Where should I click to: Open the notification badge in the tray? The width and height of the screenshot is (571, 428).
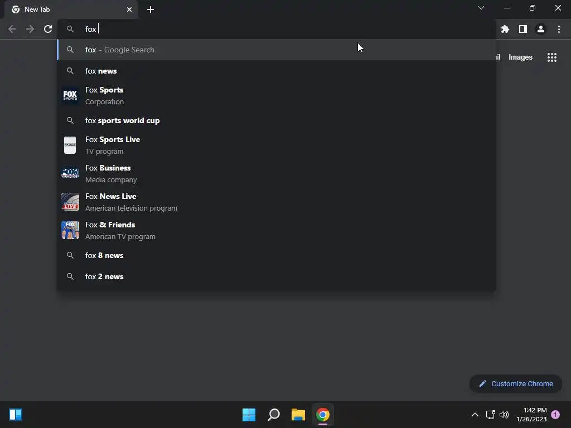pyautogui.click(x=555, y=415)
